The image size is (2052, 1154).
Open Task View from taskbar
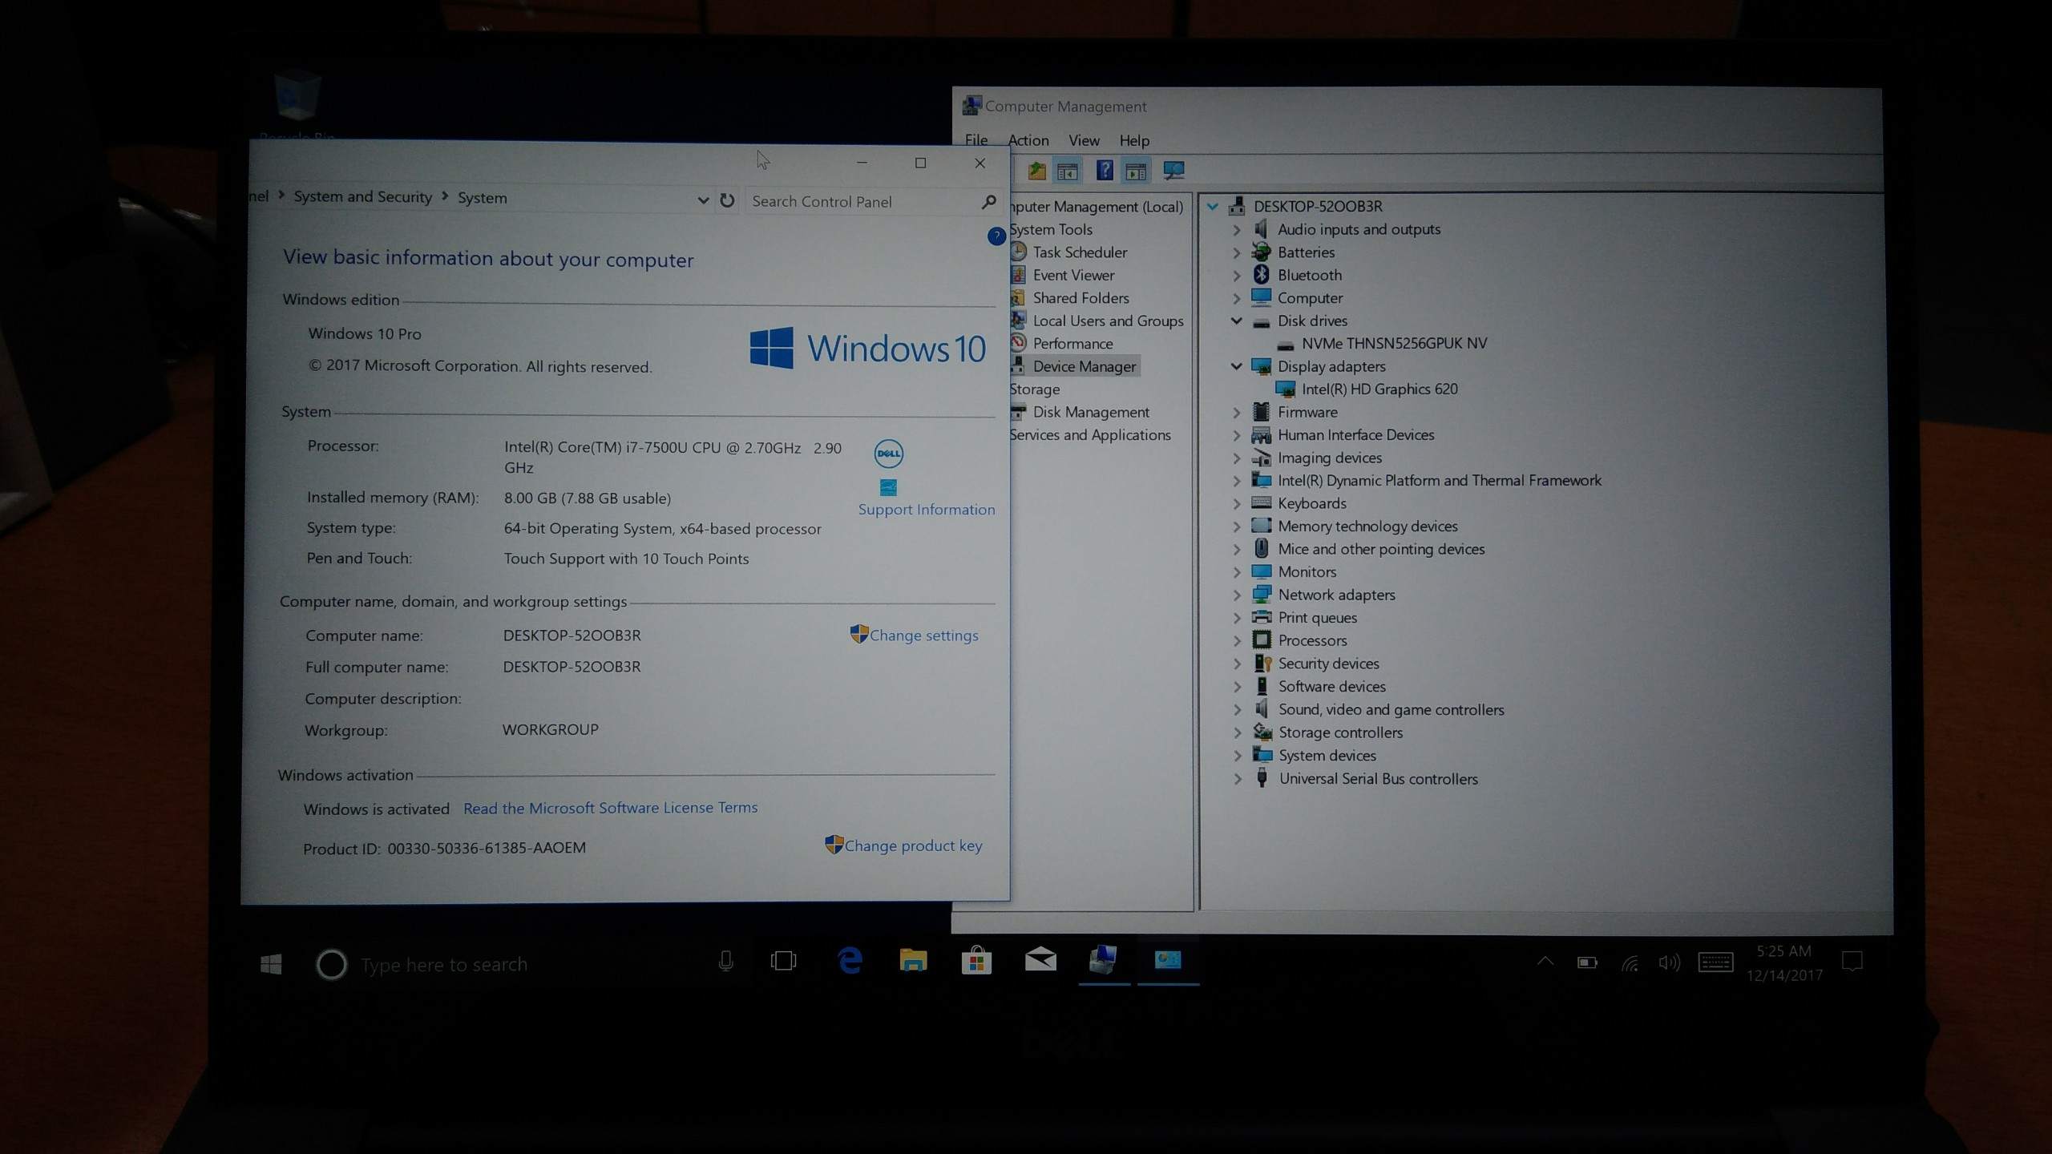(783, 961)
